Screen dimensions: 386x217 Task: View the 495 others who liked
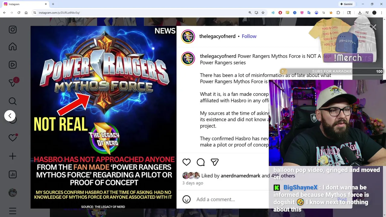283,176
